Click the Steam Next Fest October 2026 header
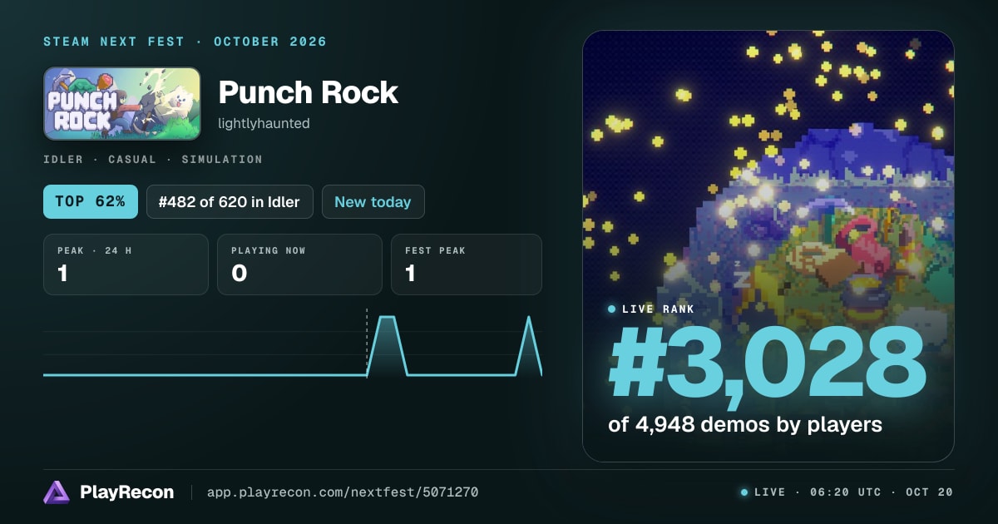 185,42
